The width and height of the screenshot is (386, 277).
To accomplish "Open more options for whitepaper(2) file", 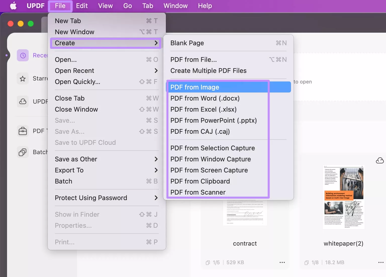I will click(381, 262).
